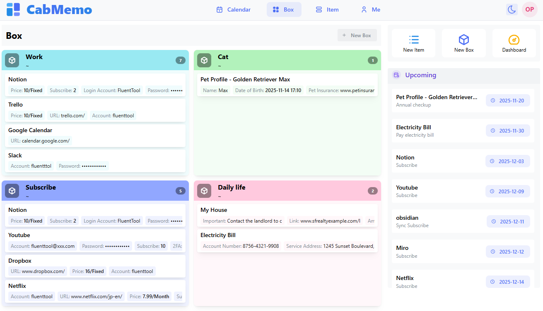Open Electricity Bill item in Daily life

[287, 241]
